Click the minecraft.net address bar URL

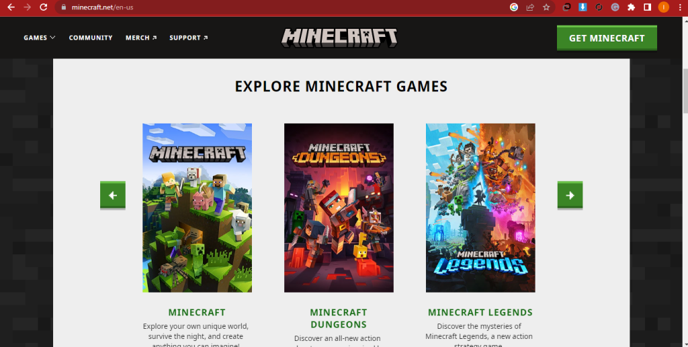coord(102,7)
